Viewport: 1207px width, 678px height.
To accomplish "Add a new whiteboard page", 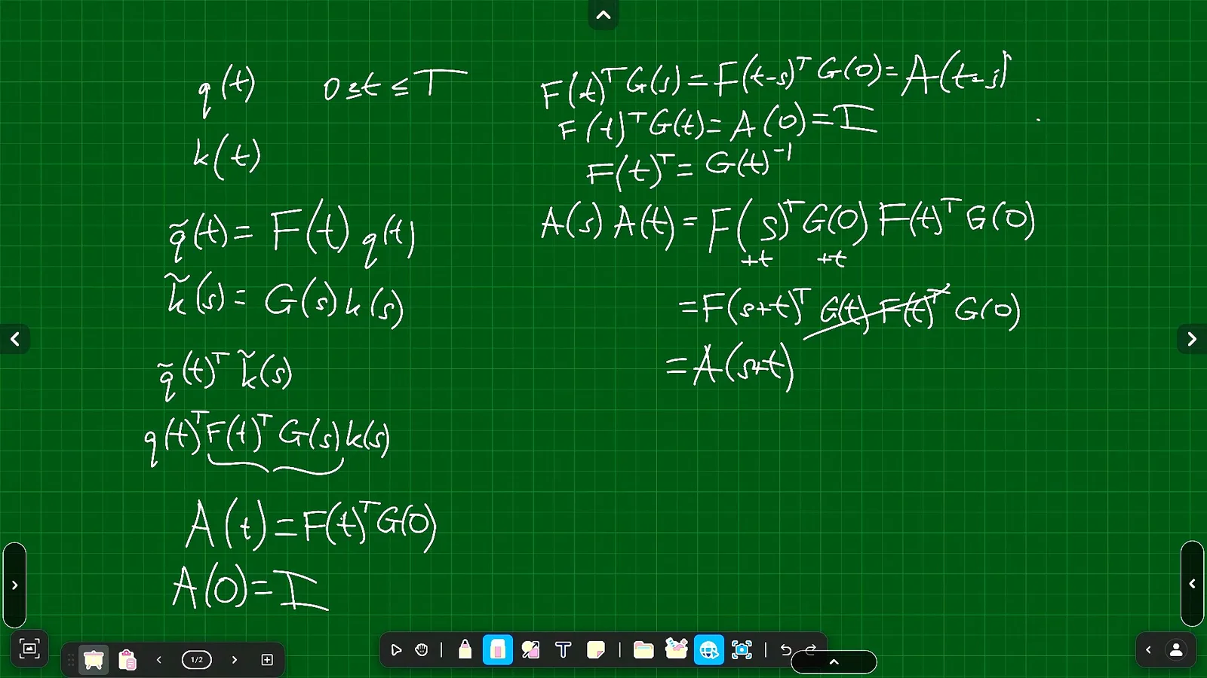I will (267, 660).
